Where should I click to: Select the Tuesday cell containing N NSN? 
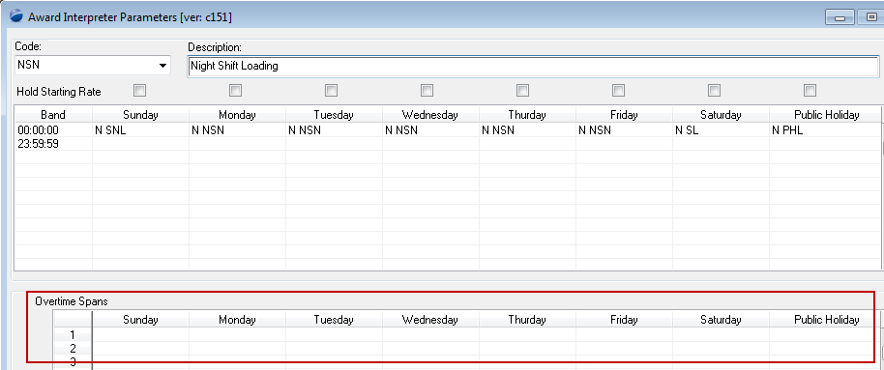(334, 130)
